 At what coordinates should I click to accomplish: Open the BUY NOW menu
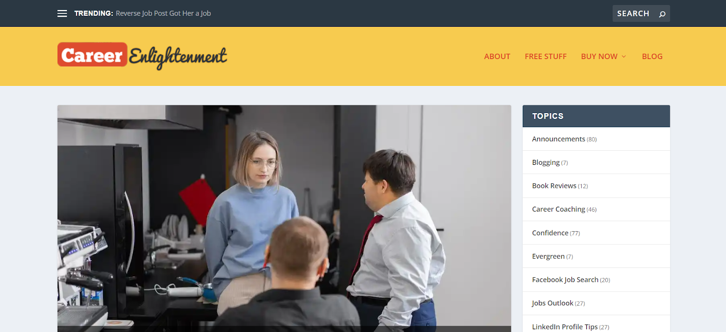click(x=599, y=56)
